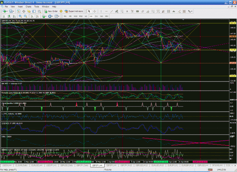Switch timeframe to MN monthly
Viewport: 237px width, 172px height.
[107, 16]
